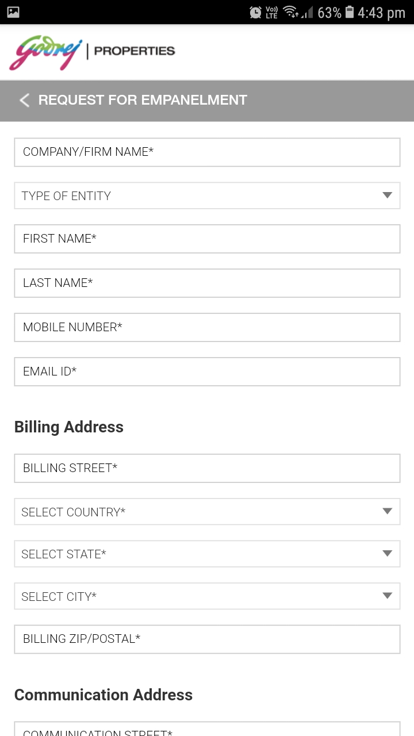The height and width of the screenshot is (736, 414).
Task: Click the Email ID input field
Action: (x=207, y=371)
